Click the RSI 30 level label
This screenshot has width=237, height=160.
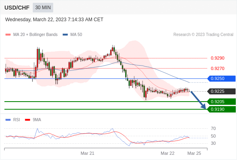coord(213,143)
